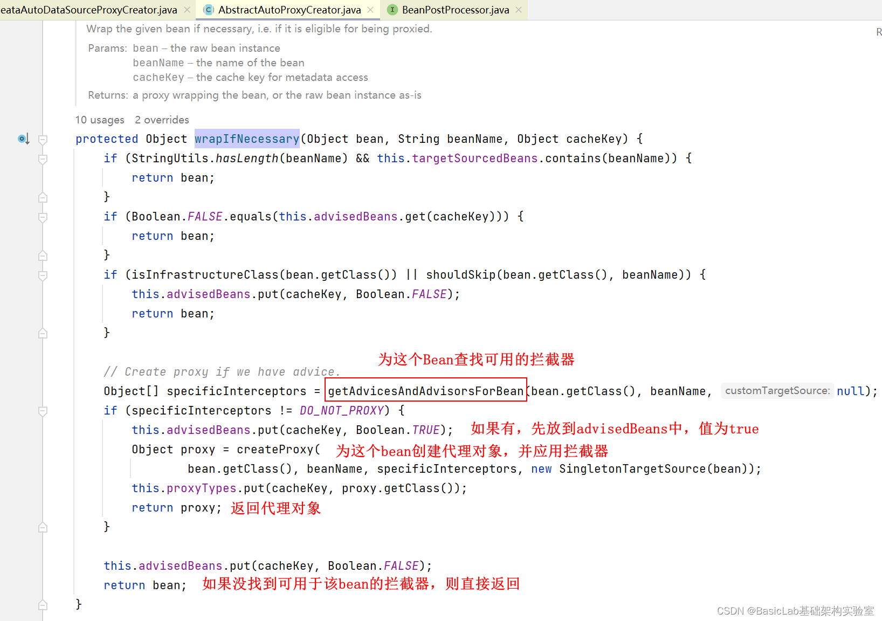Click the getAdvicesAndAdvisorsForBean method call
This screenshot has height=621, width=882.
[426, 391]
